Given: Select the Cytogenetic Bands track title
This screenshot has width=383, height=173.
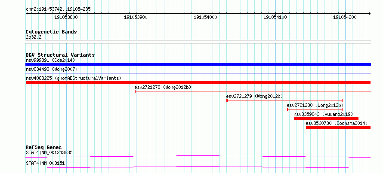Looking at the screenshot, I should (51, 32).
